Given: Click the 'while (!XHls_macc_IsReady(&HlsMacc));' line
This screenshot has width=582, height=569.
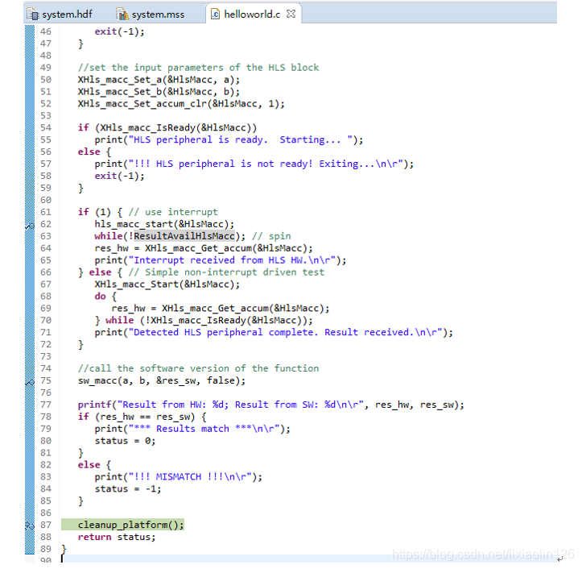Looking at the screenshot, I should click(x=209, y=320).
